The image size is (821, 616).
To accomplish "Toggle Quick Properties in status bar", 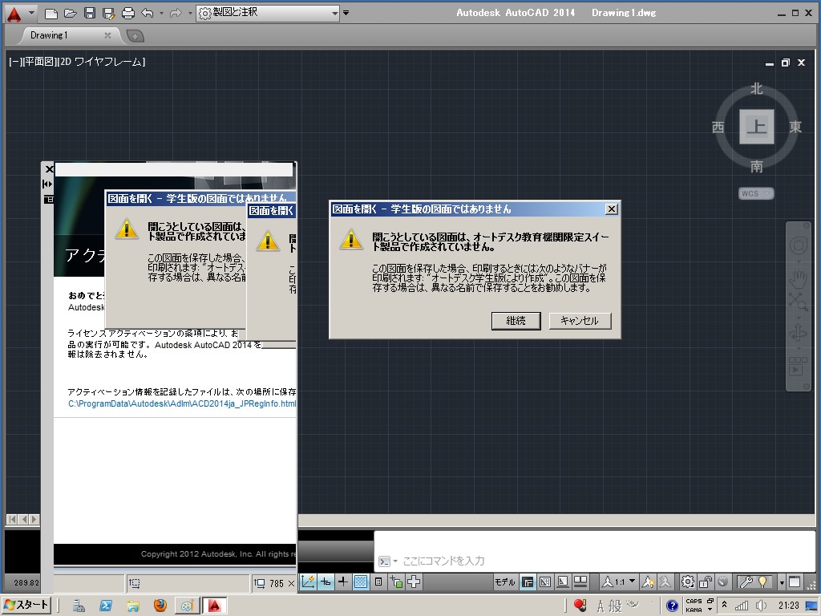I will 378,582.
